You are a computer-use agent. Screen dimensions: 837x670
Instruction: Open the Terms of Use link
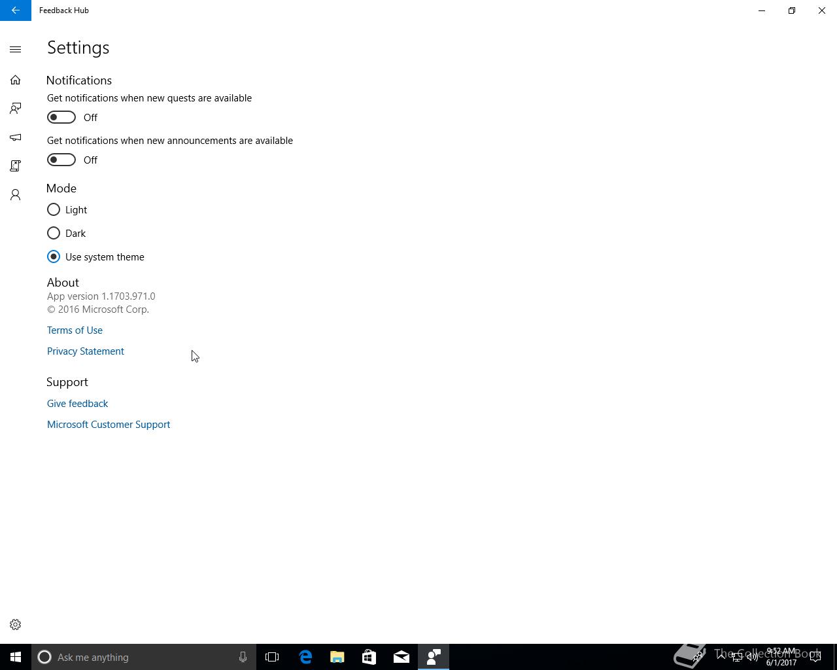pos(75,330)
